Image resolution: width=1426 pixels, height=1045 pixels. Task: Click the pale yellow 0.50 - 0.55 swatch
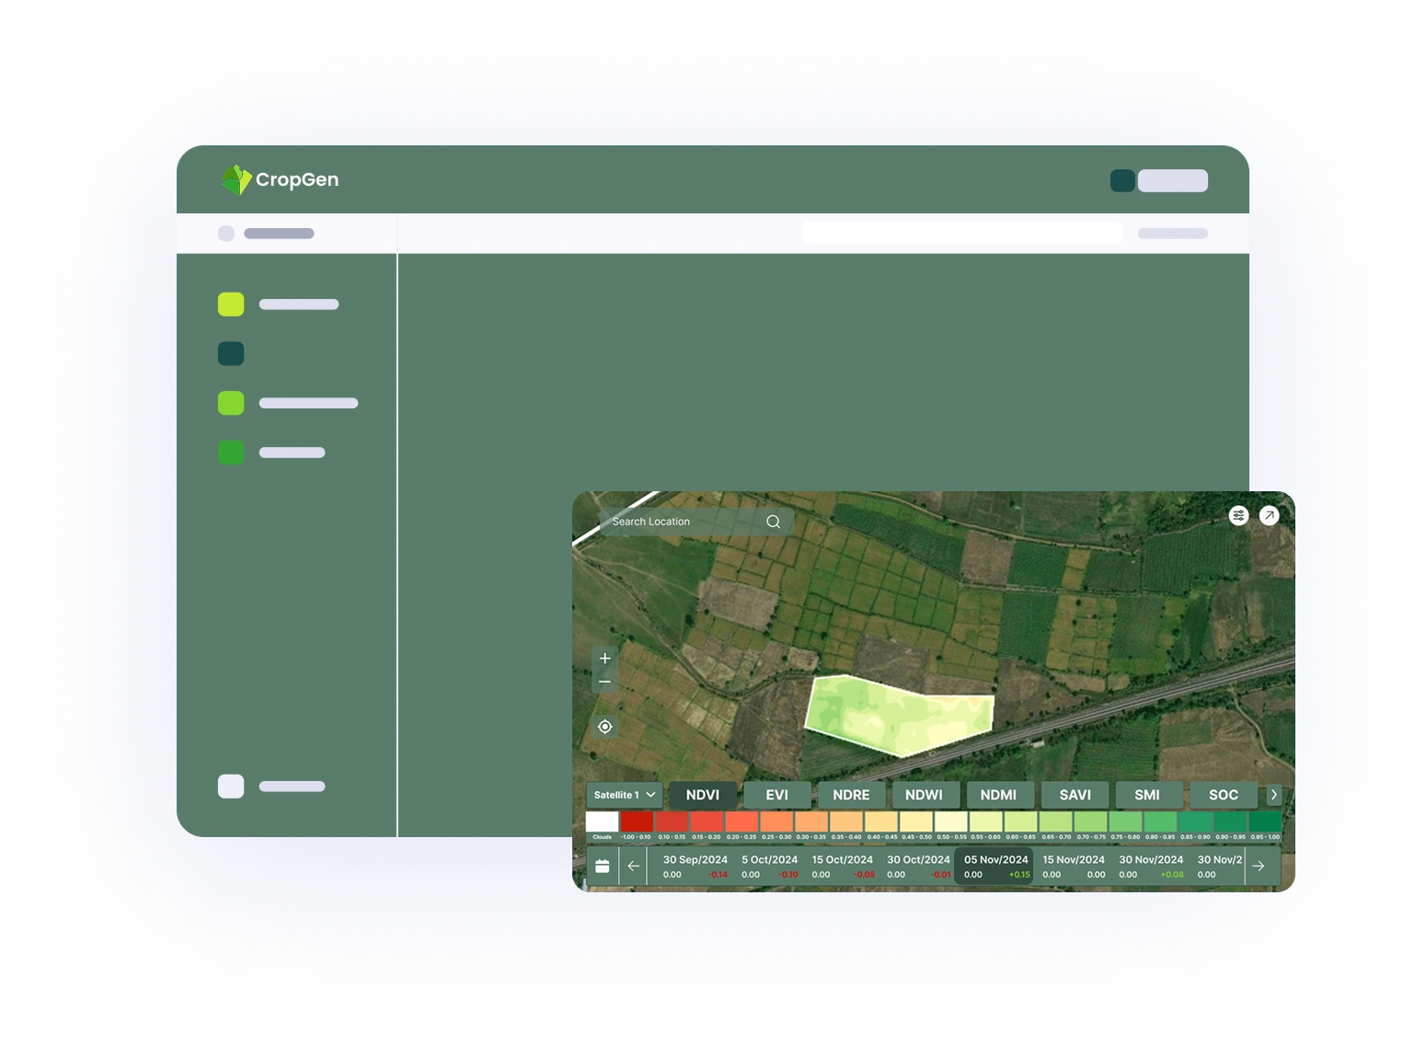(951, 821)
